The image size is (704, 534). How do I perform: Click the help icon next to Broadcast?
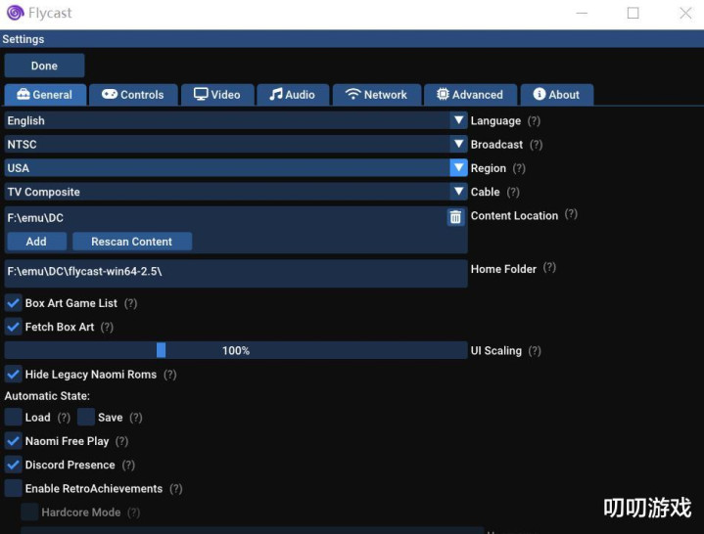point(536,145)
